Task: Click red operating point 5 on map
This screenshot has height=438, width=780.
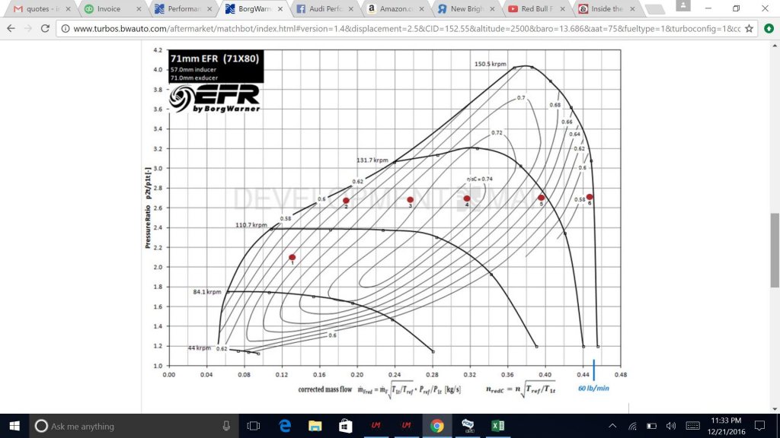Action: 542,198
